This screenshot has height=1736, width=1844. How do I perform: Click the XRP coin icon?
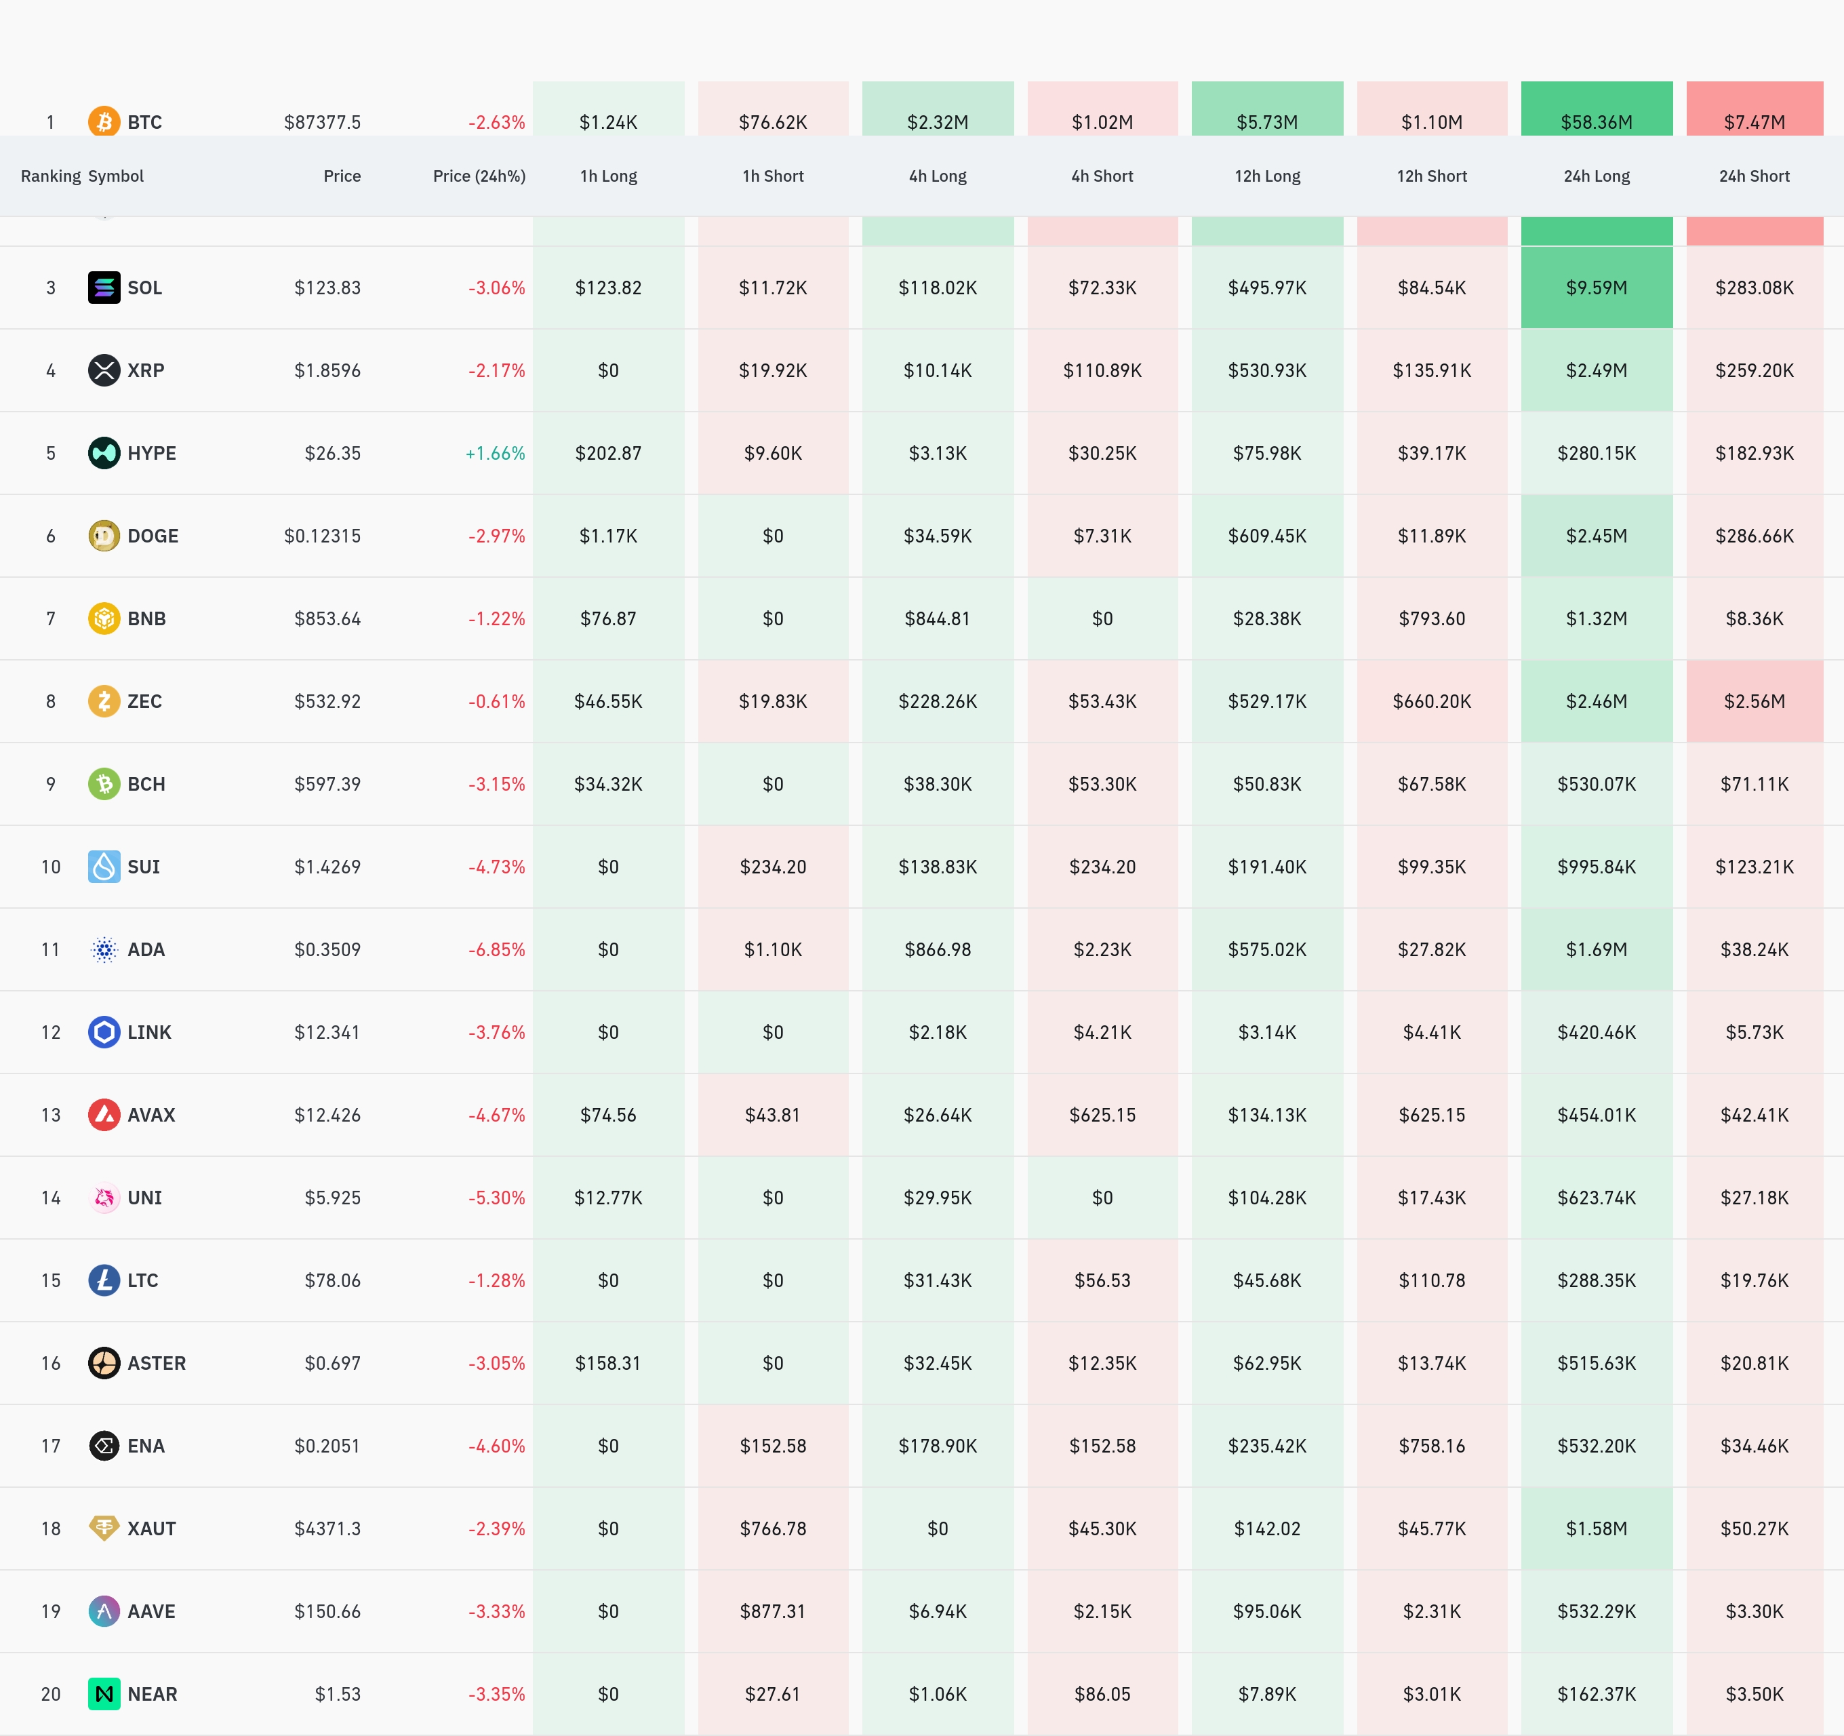point(104,370)
